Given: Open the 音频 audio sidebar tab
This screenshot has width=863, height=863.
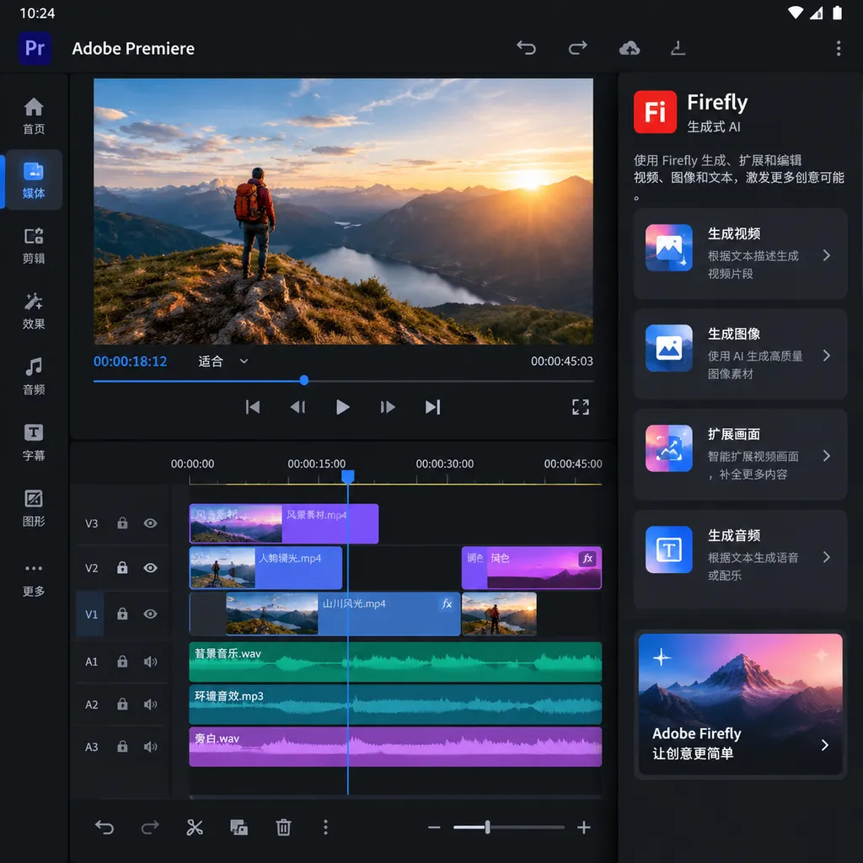Looking at the screenshot, I should [34, 377].
